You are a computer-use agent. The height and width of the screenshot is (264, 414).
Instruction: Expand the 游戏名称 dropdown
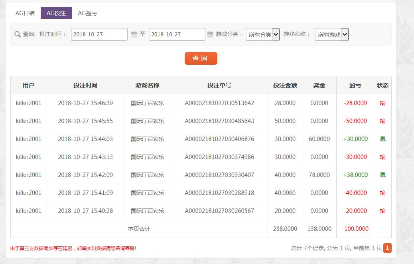click(331, 35)
